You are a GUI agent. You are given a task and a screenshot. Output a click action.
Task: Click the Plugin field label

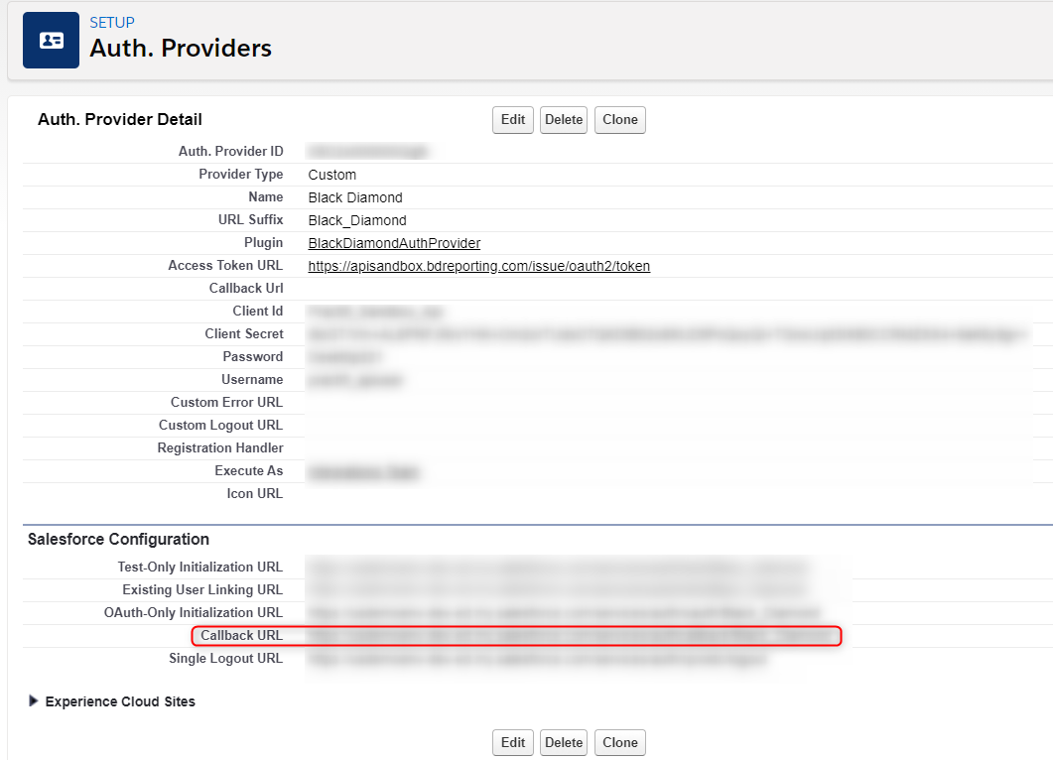263,242
